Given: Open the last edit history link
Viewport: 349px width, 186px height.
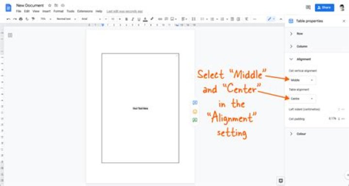Looking at the screenshot, I should (x=125, y=11).
